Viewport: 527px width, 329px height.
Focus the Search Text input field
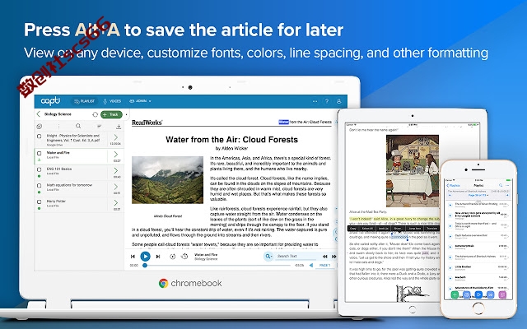pos(296,256)
